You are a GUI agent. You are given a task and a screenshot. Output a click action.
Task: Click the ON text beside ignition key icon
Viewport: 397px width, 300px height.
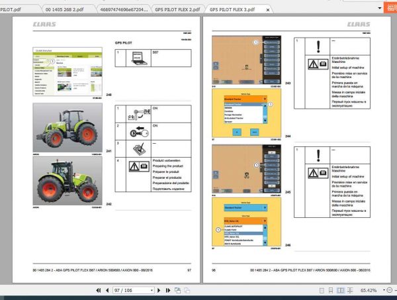pos(155,126)
